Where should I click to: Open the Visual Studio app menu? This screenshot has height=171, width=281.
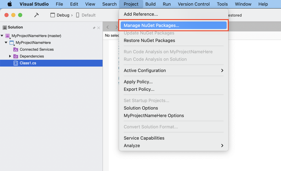point(34,4)
